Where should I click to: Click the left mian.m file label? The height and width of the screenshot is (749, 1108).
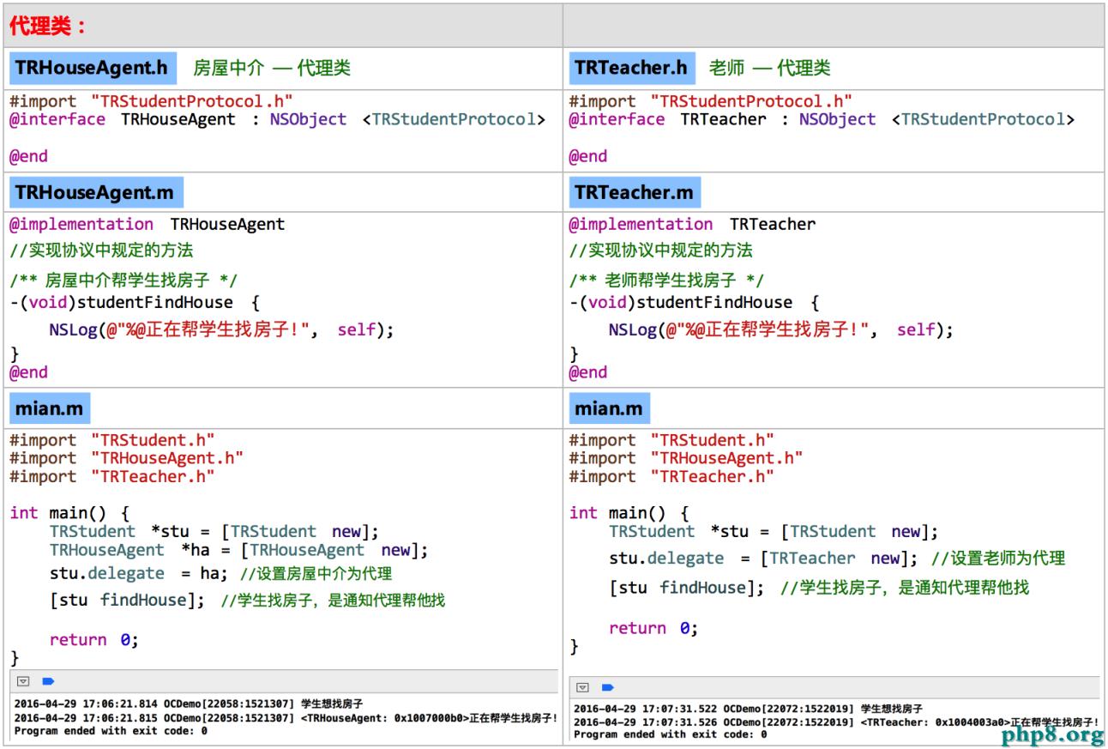(x=49, y=408)
